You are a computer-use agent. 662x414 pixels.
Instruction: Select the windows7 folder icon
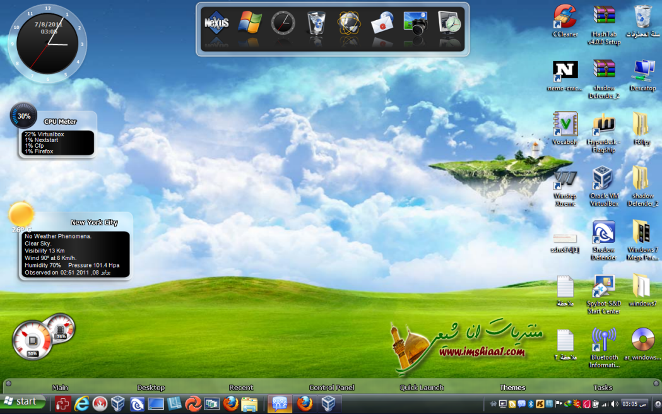[642, 290]
